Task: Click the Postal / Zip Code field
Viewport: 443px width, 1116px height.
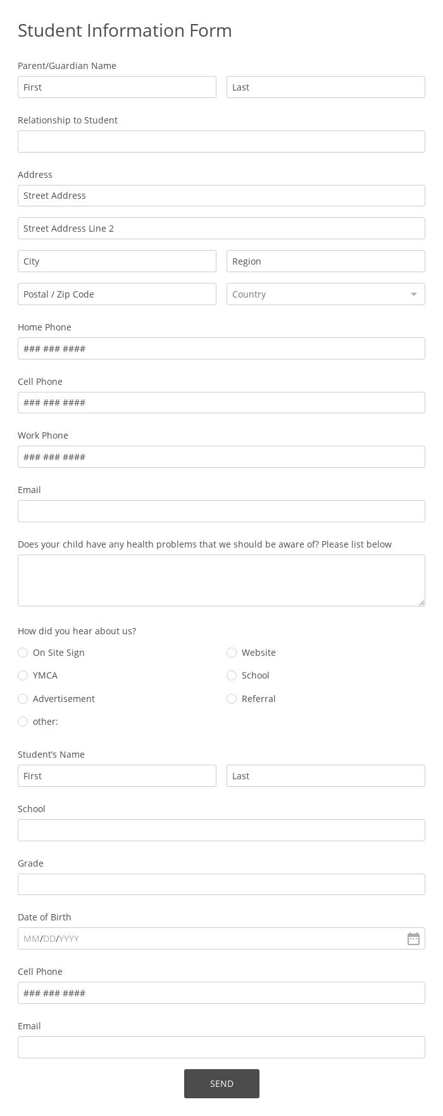Action: click(117, 294)
